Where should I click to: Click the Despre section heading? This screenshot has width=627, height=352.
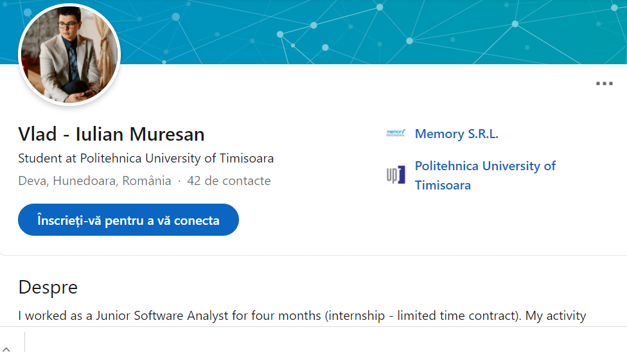(x=48, y=287)
